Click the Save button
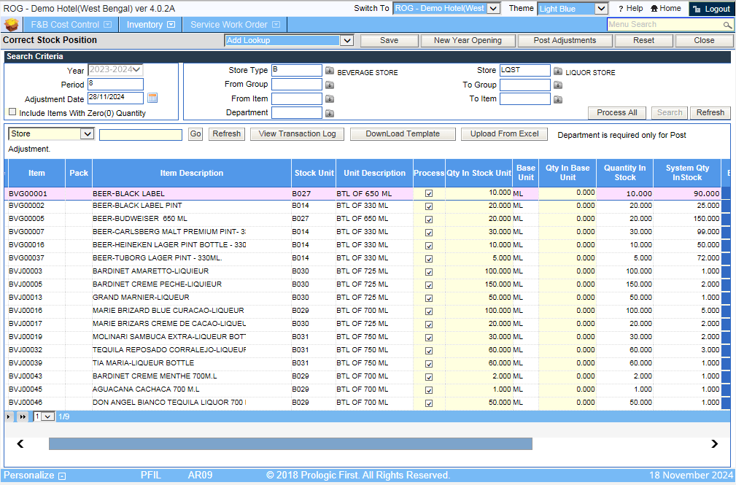 coord(389,40)
